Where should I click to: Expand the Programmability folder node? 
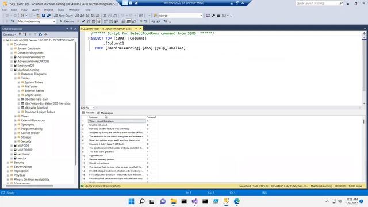tap(16, 129)
